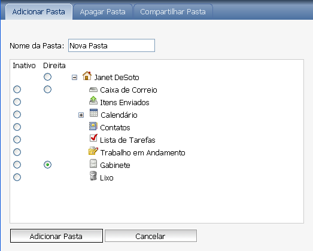Click the Direita column header
The width and height of the screenshot is (313, 251).
click(54, 66)
